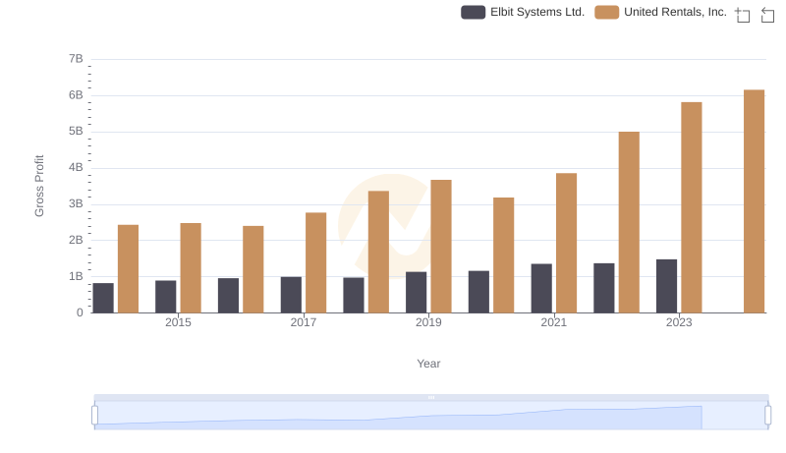The image size is (786, 453).
Task: Click the Elbit Systems bar for 2016
Action: [228, 296]
